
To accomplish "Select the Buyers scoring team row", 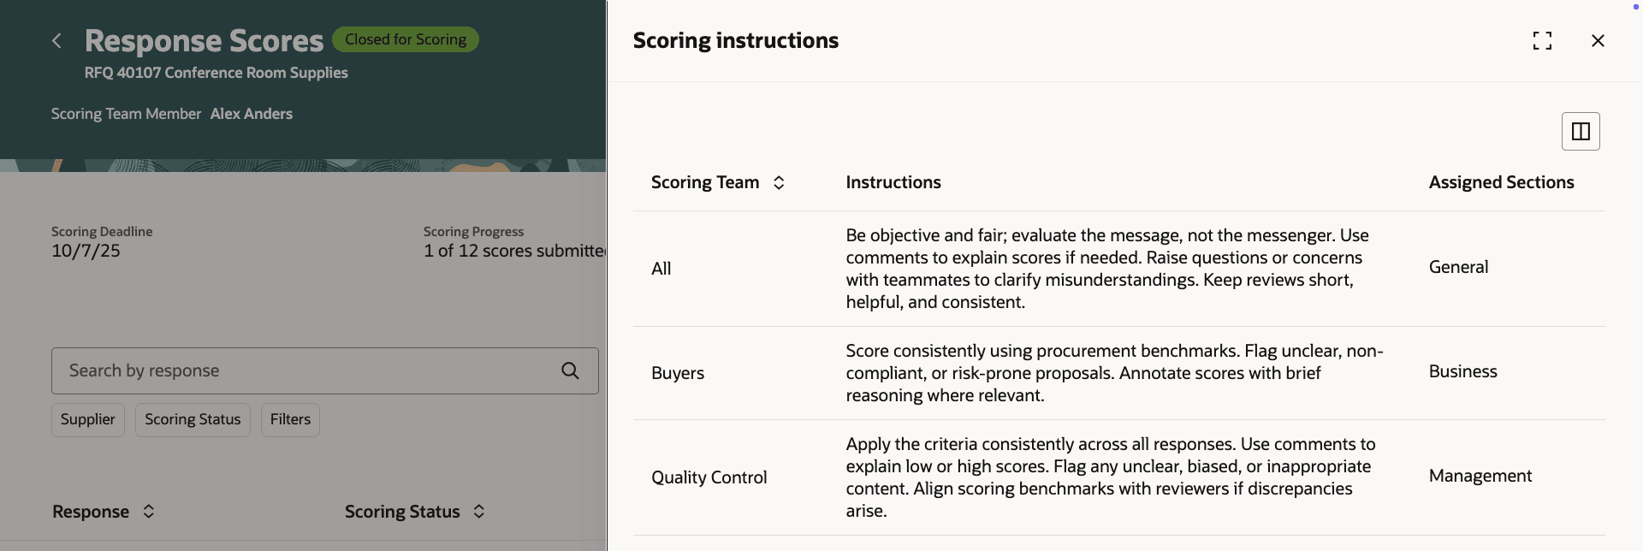I will pos(678,373).
